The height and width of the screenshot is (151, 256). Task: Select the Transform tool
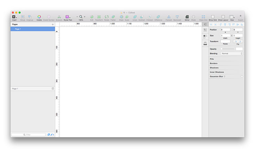pyautogui.click(x=99, y=17)
